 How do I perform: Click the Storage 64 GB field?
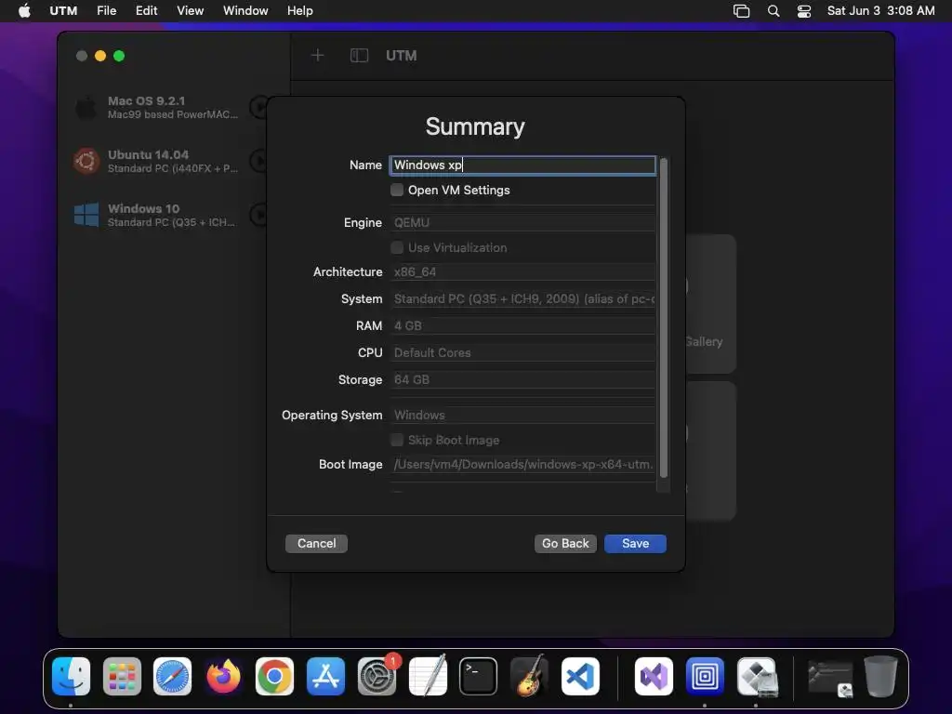tap(522, 379)
